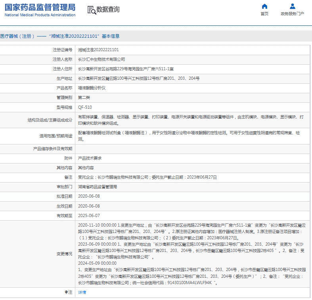Screen dimensions: 312x300
Task: Click the 生效日期 label
Action: [x=64, y=206]
